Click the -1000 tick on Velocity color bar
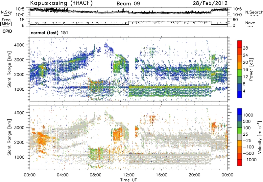 tap(250, 160)
